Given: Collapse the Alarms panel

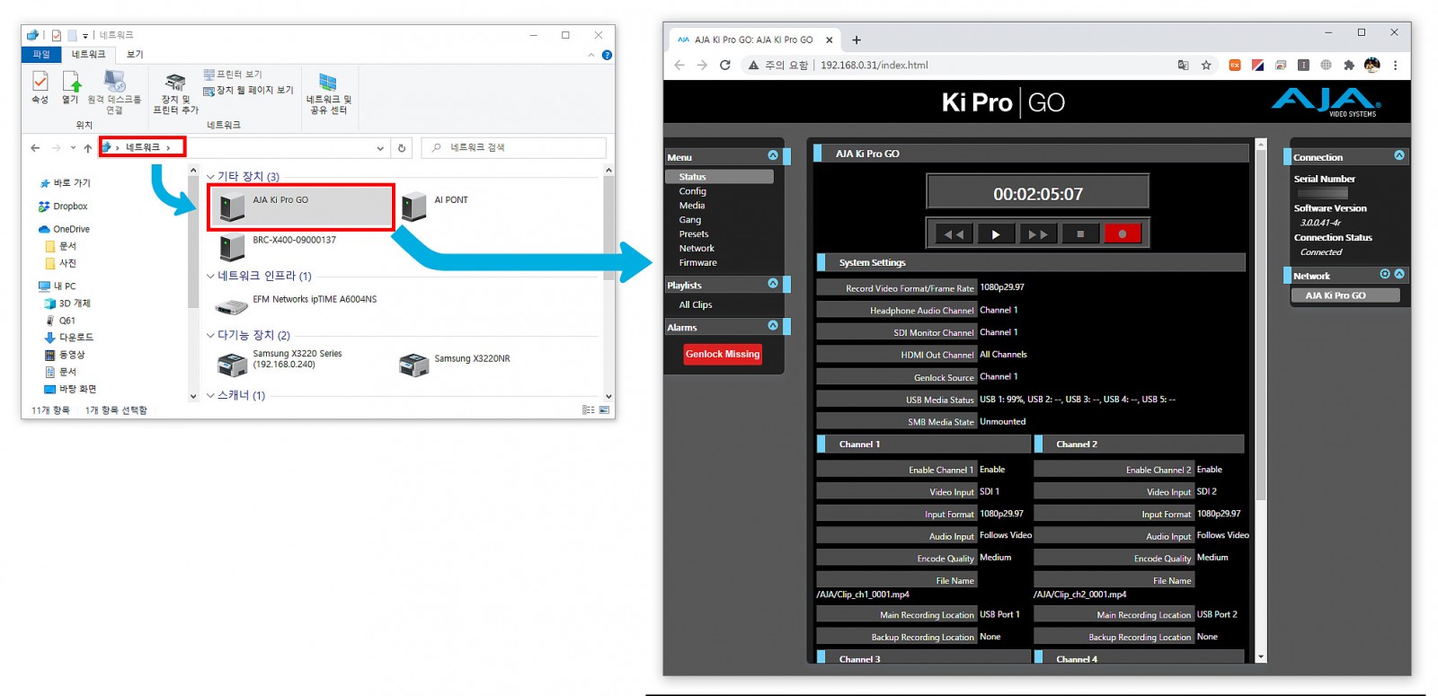Looking at the screenshot, I should point(773,326).
